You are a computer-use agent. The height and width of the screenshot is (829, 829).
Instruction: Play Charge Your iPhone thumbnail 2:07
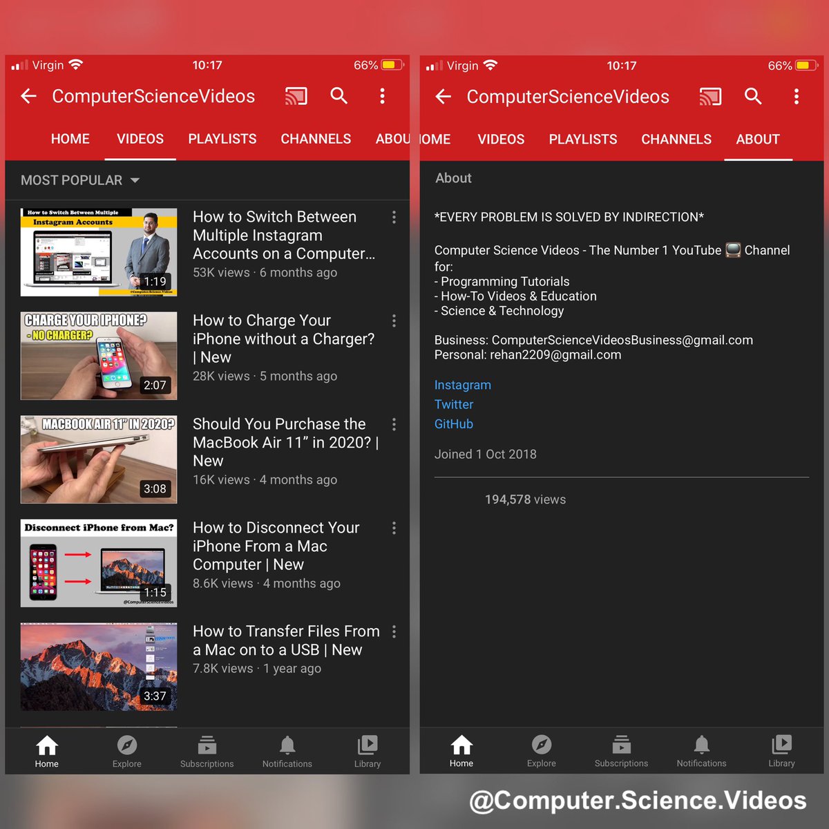coord(99,356)
